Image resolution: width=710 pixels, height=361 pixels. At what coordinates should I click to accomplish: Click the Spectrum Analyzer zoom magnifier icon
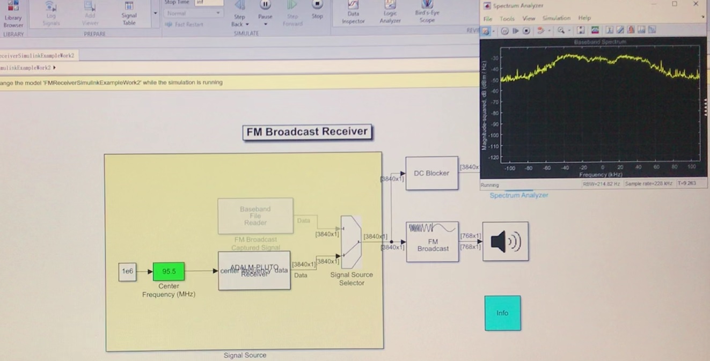point(561,31)
